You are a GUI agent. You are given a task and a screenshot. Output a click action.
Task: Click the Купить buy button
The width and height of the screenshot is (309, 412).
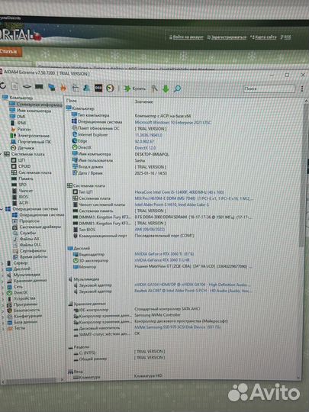click(134, 89)
